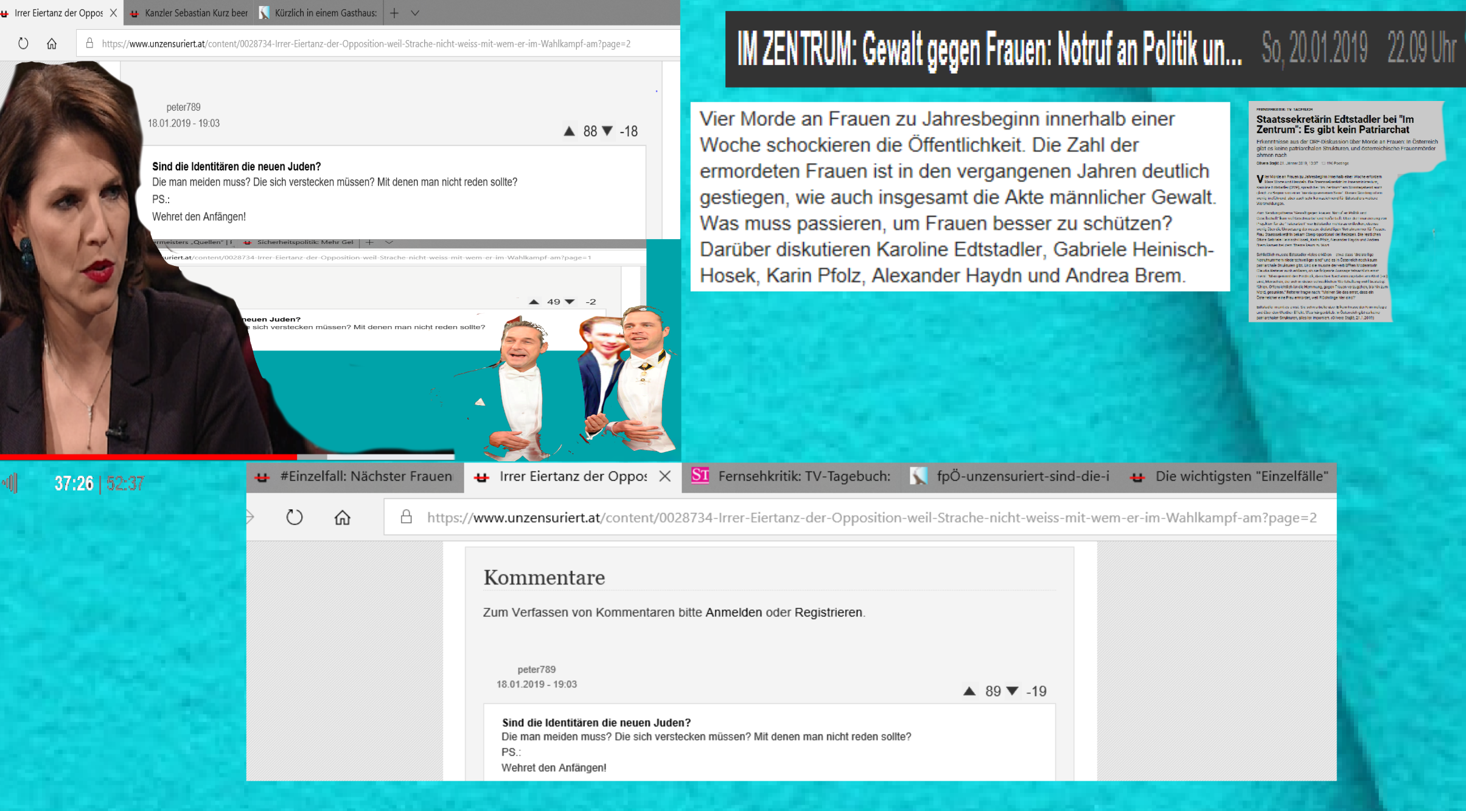Expand the tab list chevron in the top browser

415,13
